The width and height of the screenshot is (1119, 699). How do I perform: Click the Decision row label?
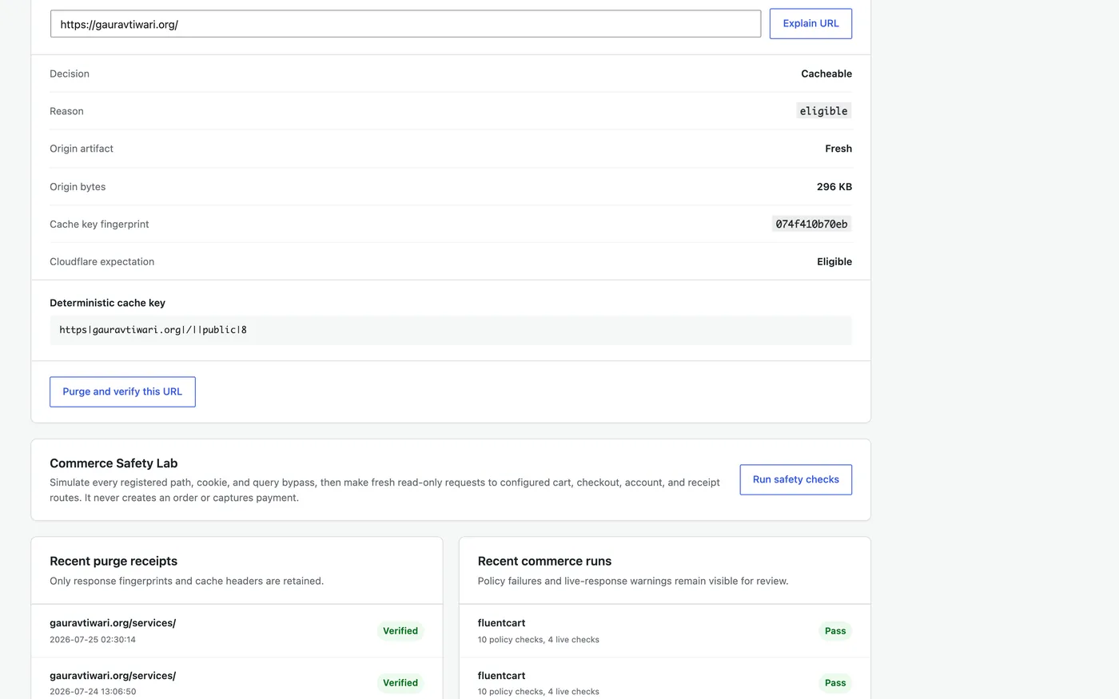[x=70, y=73]
